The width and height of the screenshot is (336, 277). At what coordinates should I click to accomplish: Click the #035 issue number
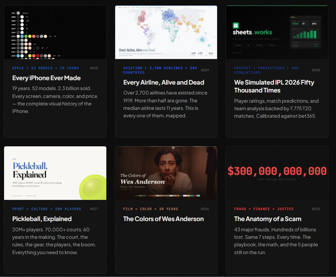(316, 209)
